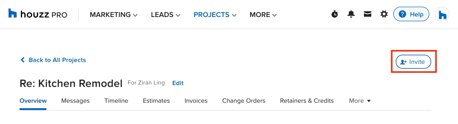
Task: Expand the top navigation More menu
Action: coord(263,15)
